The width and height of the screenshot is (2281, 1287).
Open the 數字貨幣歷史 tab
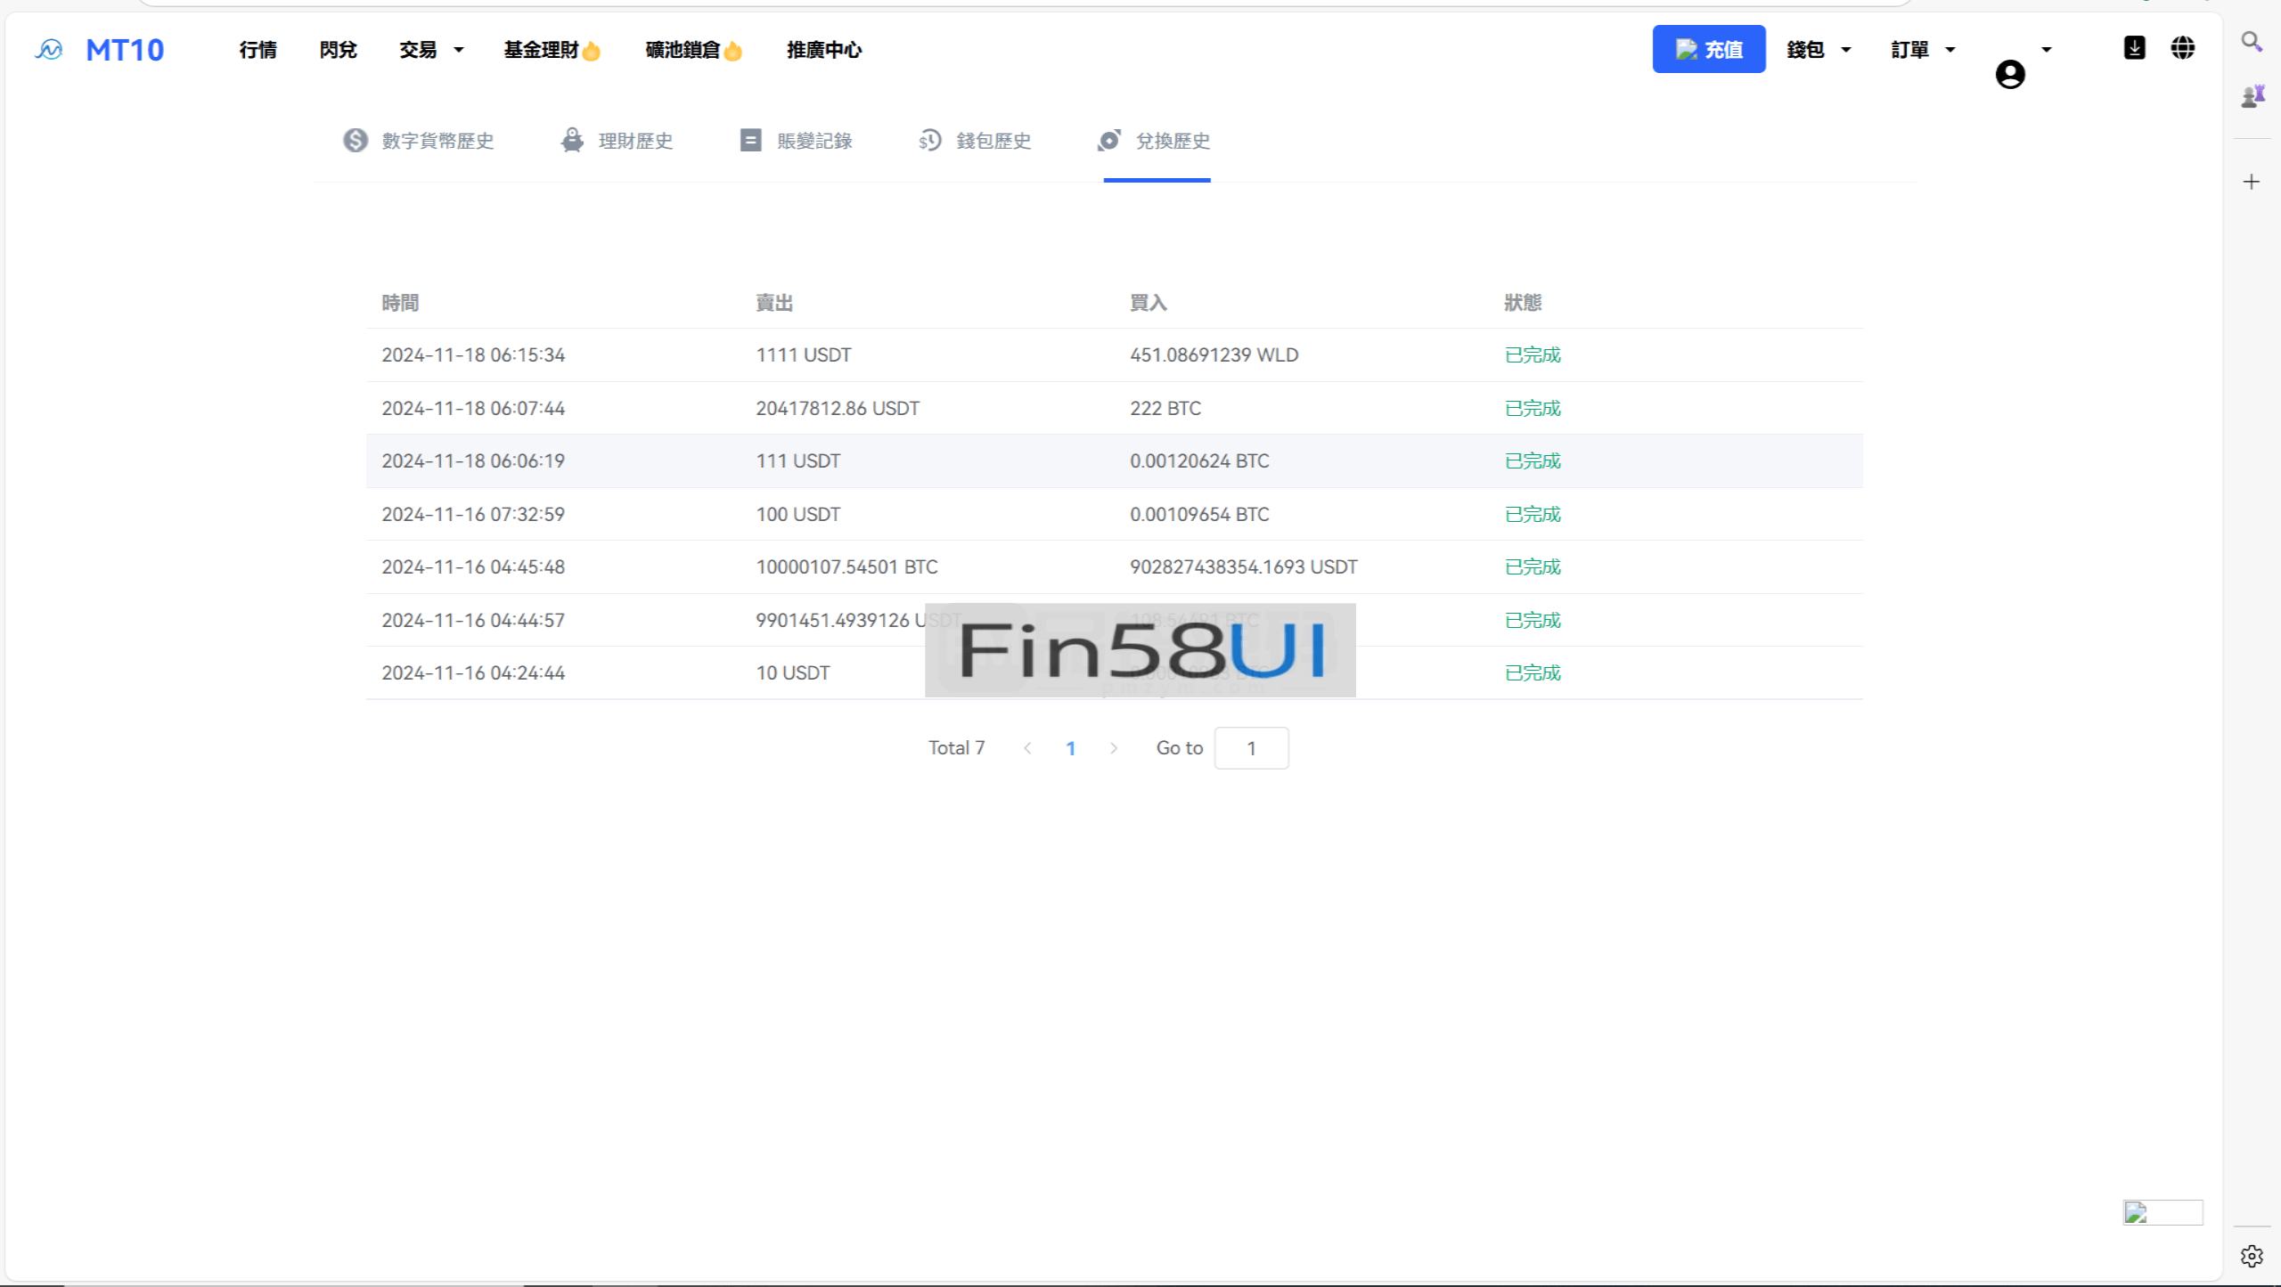(419, 141)
